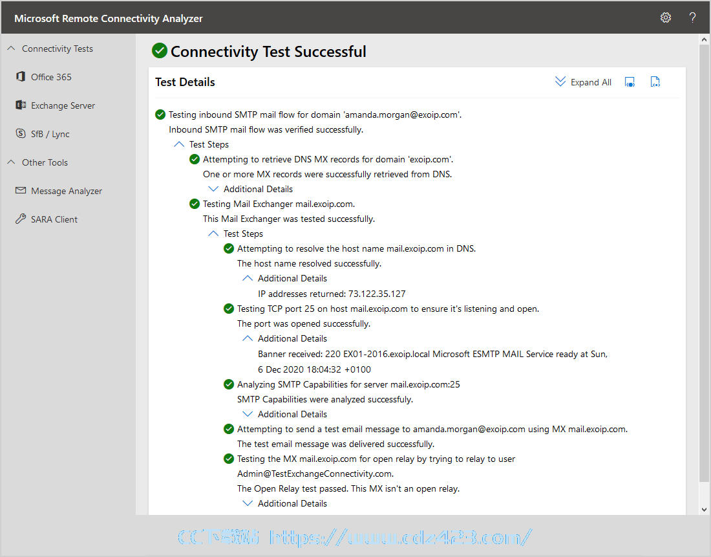The width and height of the screenshot is (711, 557).
Task: Collapse top-level Test Steps under inbound SMTP
Action: (179, 144)
